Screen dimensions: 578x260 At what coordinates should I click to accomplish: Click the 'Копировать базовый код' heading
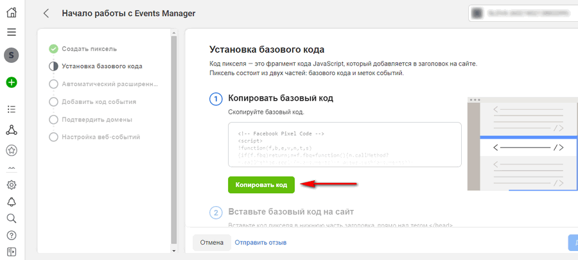tap(281, 98)
